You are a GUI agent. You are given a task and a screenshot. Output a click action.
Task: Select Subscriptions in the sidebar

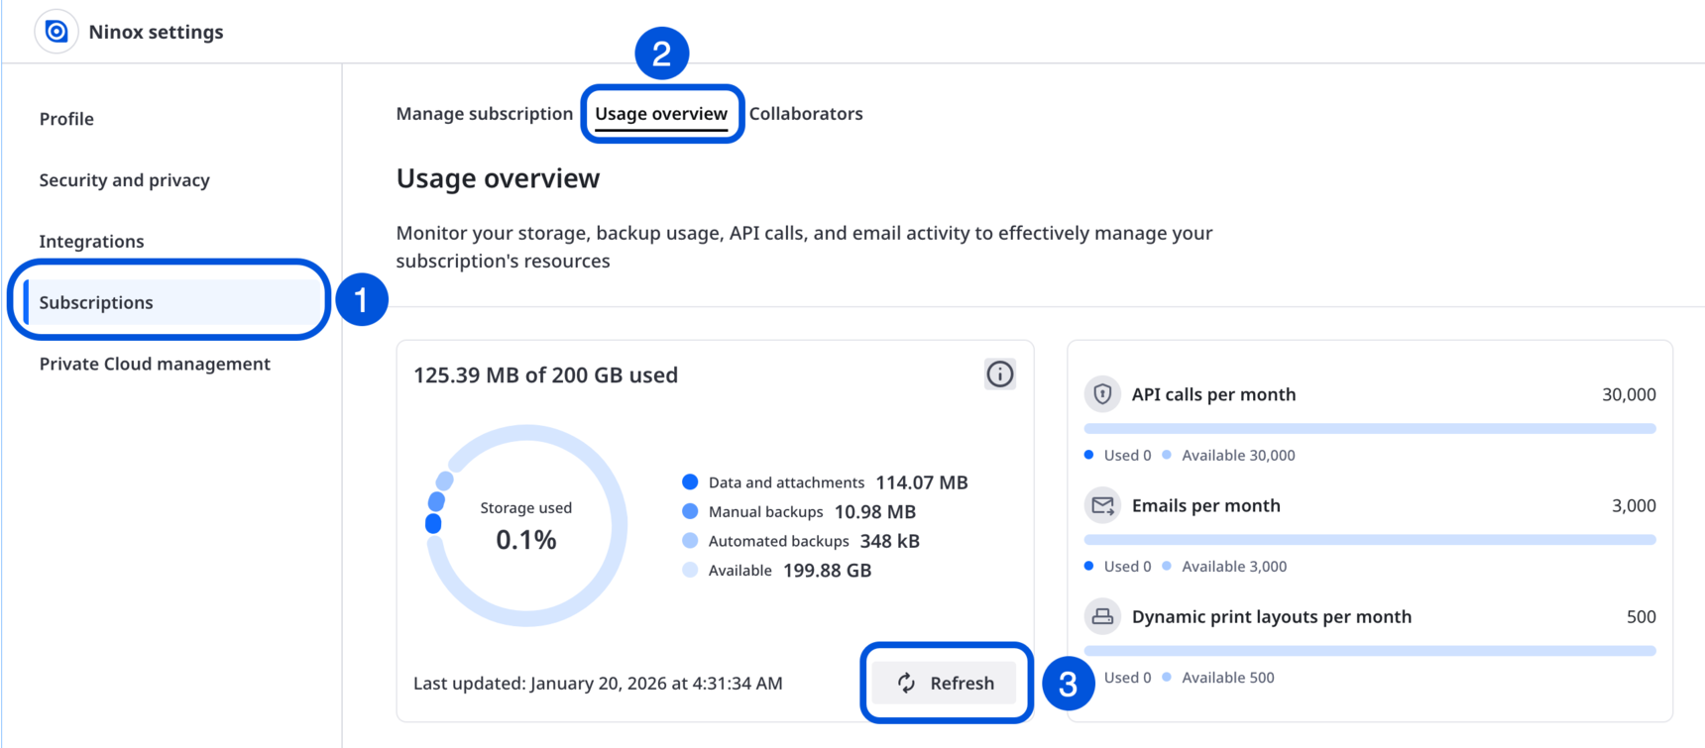(x=96, y=302)
